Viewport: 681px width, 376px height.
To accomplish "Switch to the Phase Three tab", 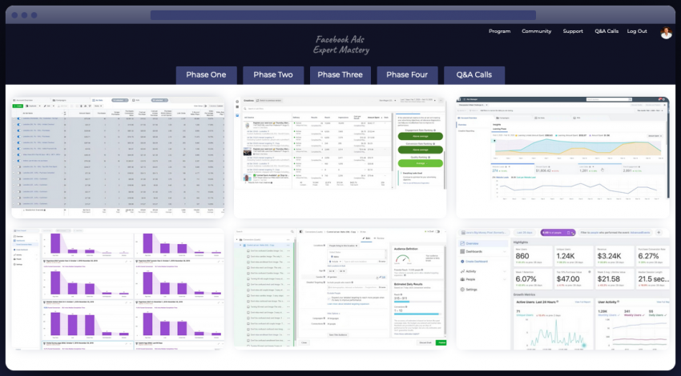I will (340, 75).
